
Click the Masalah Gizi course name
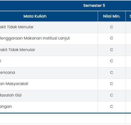[11, 95]
